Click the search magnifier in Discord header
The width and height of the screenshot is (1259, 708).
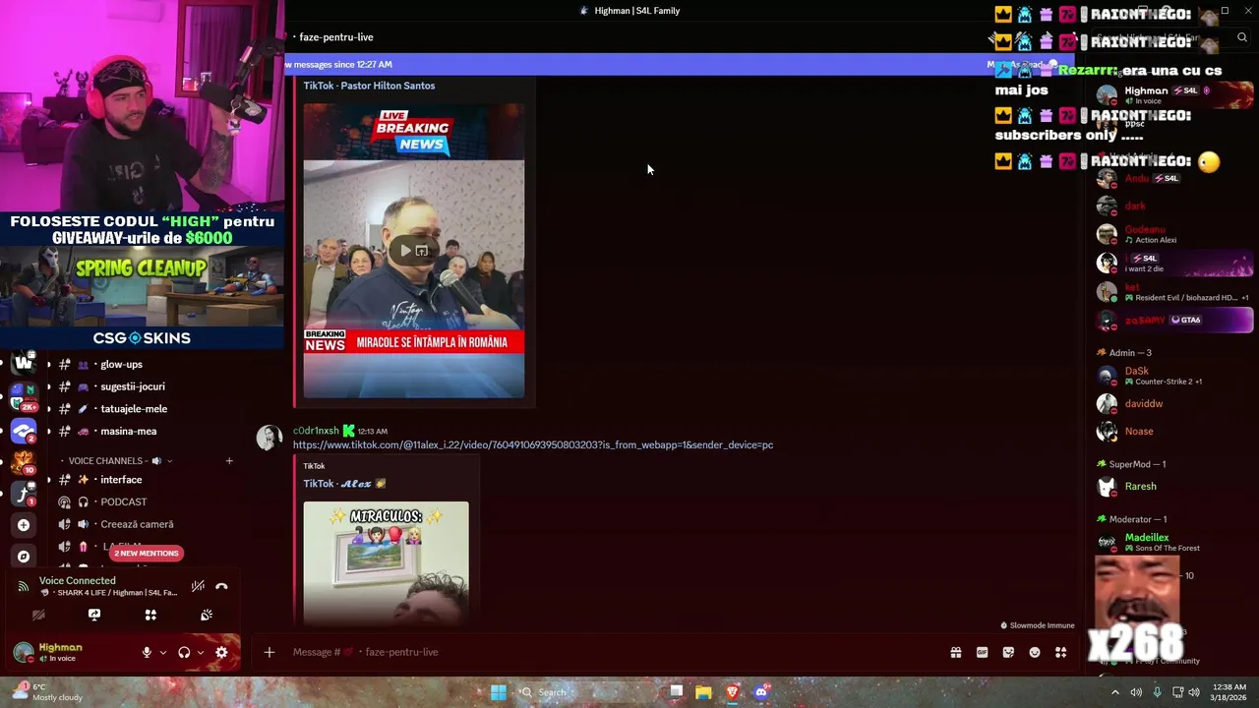1242,37
